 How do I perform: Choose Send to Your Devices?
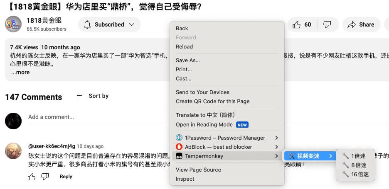click(x=227, y=92)
